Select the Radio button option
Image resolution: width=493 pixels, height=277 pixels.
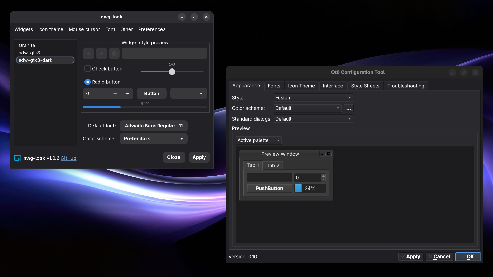click(88, 82)
